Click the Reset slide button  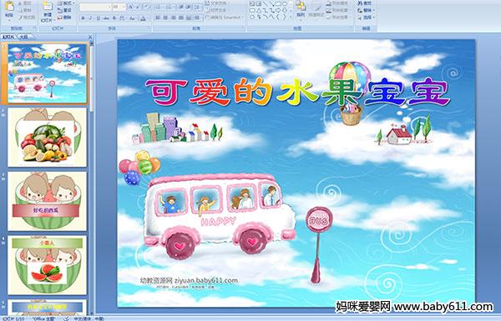[64, 10]
